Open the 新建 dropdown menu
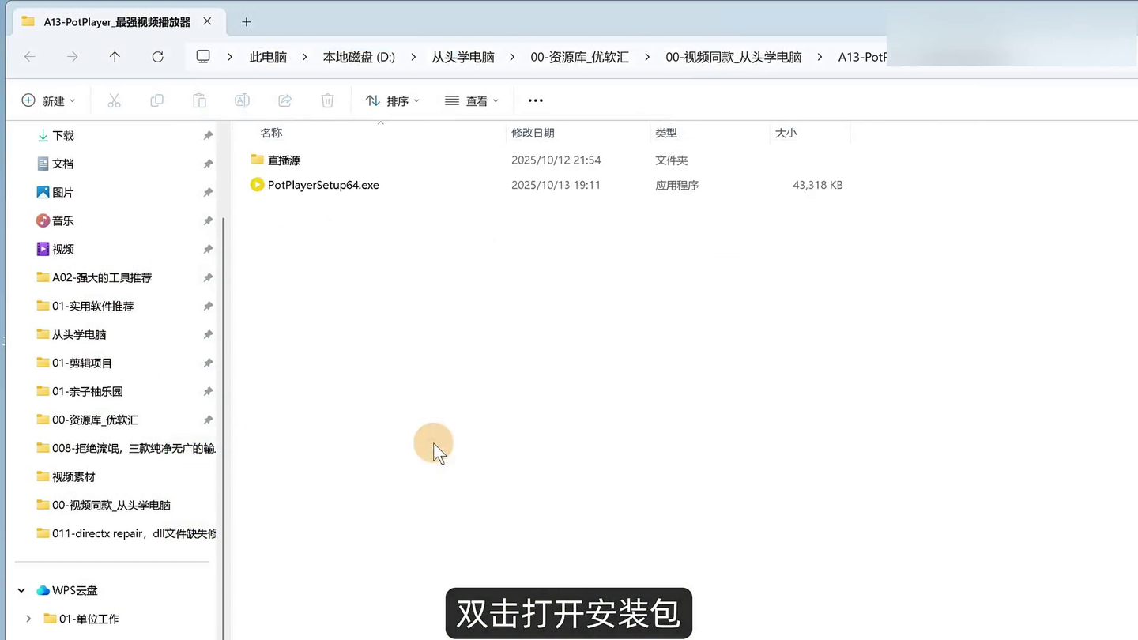The width and height of the screenshot is (1138, 640). click(48, 100)
